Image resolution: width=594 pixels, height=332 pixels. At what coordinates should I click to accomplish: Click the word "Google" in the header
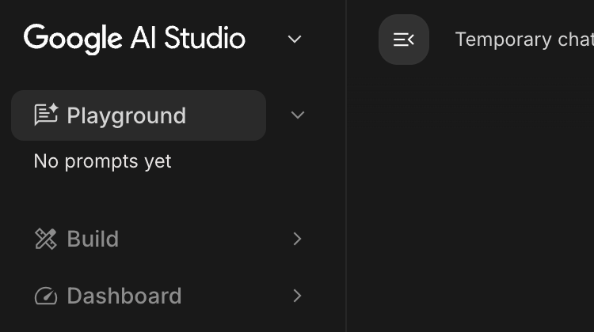point(73,38)
